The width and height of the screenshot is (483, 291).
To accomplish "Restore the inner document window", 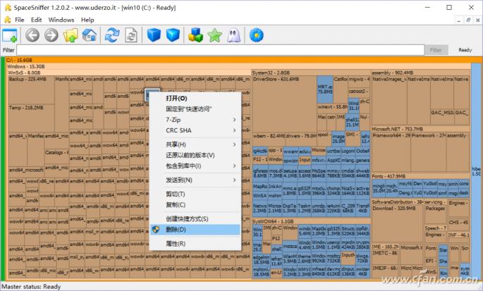I will [468, 20].
